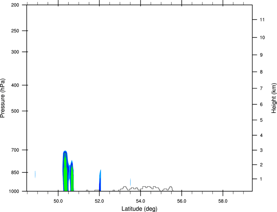Pick the 8 km height label

(261, 72)
